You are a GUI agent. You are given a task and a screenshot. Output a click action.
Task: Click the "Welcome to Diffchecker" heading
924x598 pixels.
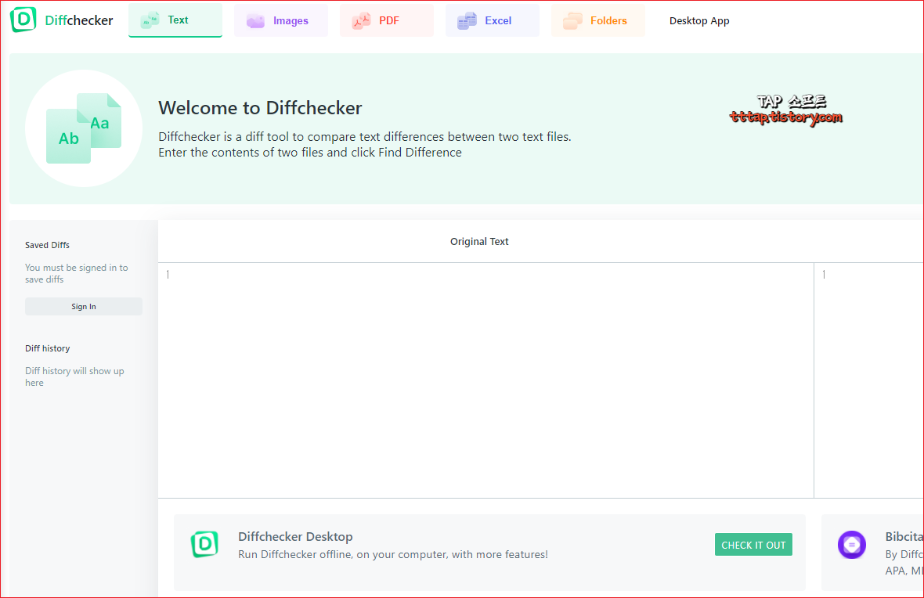tap(260, 108)
